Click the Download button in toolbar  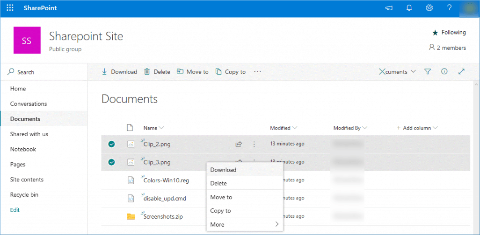point(119,72)
